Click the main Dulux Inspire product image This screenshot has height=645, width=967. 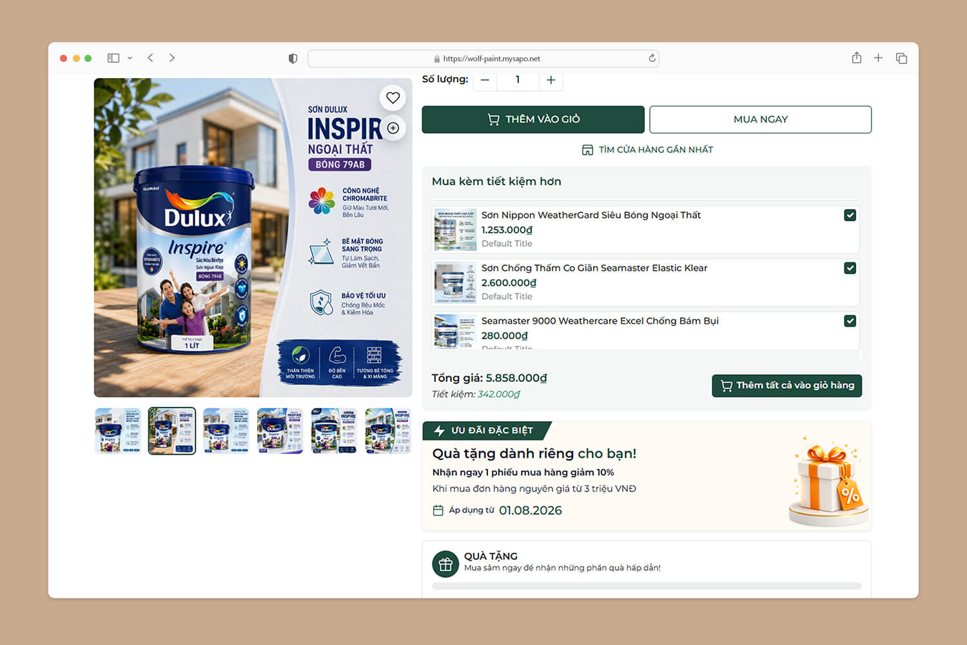(x=253, y=237)
